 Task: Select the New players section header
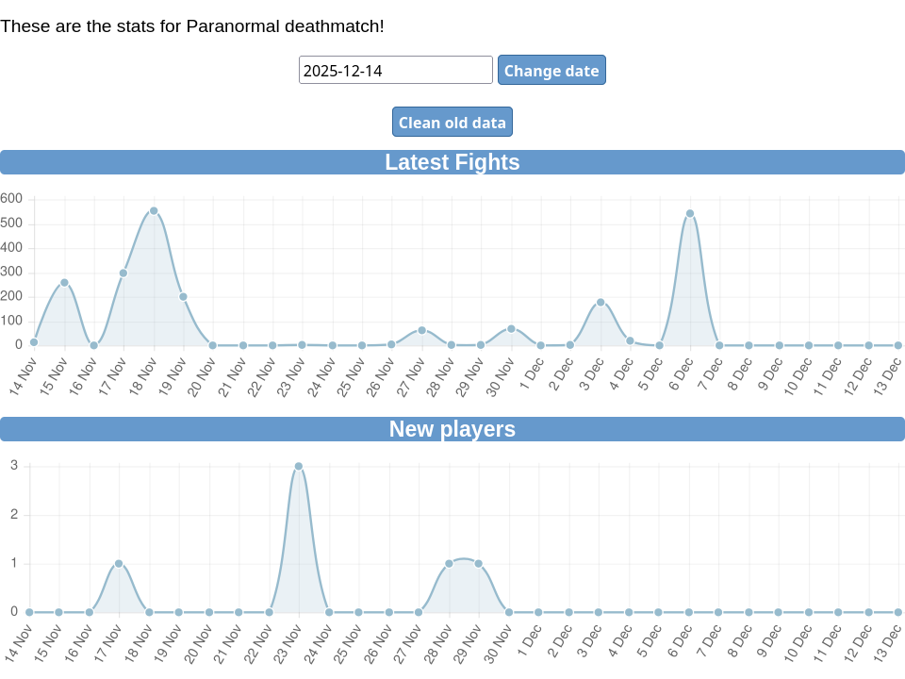pyautogui.click(x=452, y=429)
